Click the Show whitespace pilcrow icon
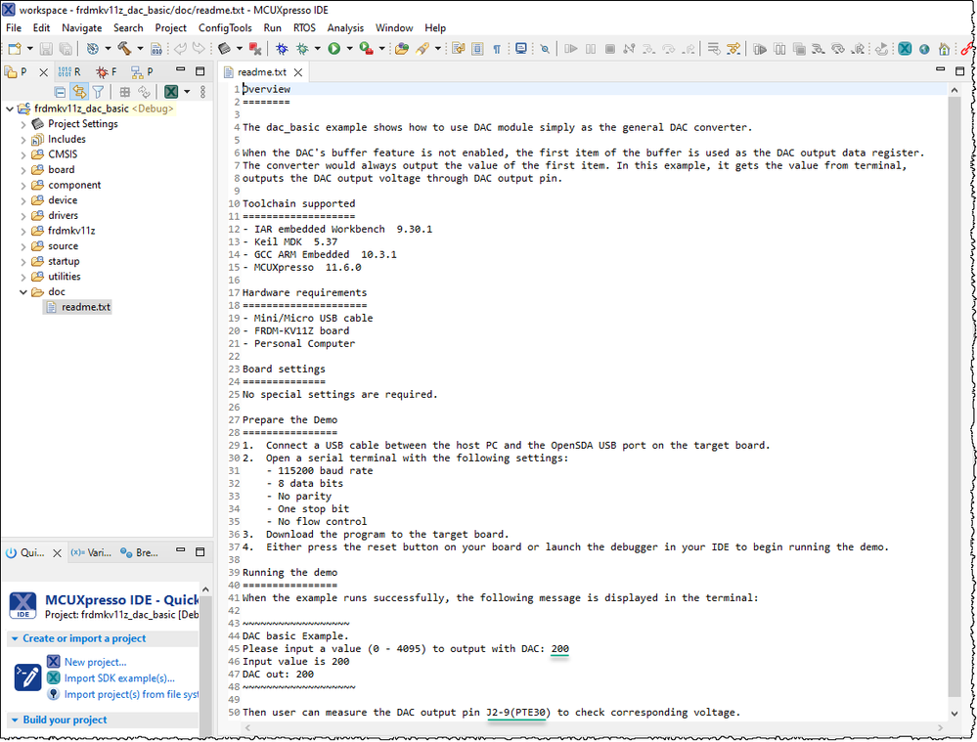 coord(497,49)
